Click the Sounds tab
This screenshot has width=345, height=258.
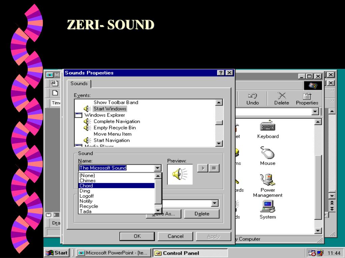(79, 84)
